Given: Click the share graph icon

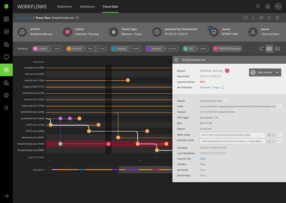Looking at the screenshot, I should pyautogui.click(x=261, y=48).
